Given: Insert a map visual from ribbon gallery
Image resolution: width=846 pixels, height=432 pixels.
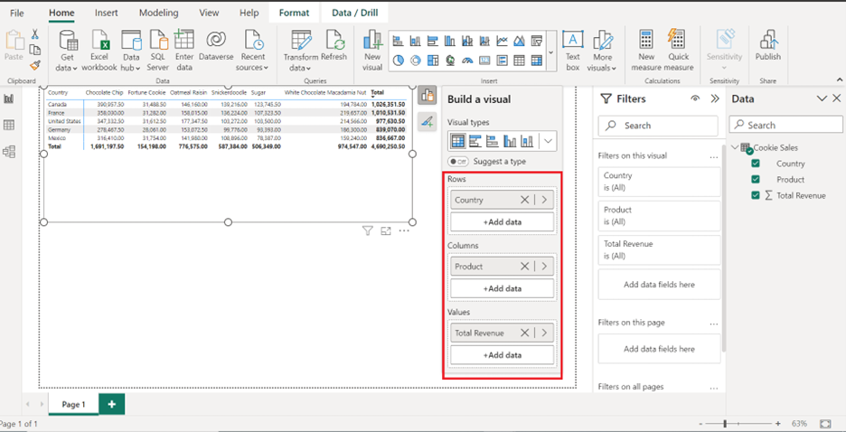Looking at the screenshot, I should click(x=450, y=61).
